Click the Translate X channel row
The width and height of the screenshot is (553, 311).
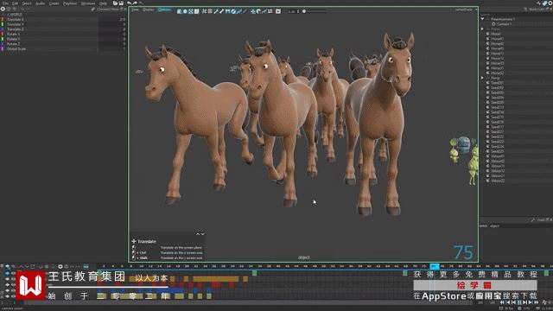[x=63, y=19]
